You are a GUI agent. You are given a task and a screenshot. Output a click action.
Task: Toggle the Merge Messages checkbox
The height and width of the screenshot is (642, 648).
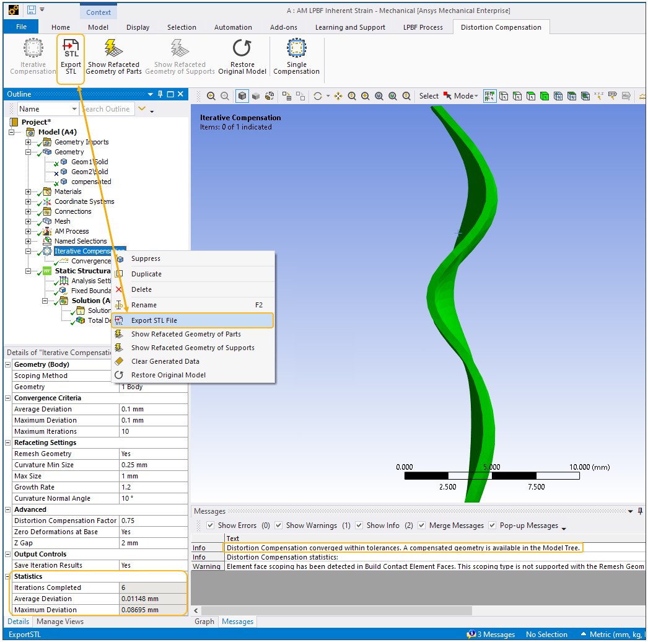point(421,525)
